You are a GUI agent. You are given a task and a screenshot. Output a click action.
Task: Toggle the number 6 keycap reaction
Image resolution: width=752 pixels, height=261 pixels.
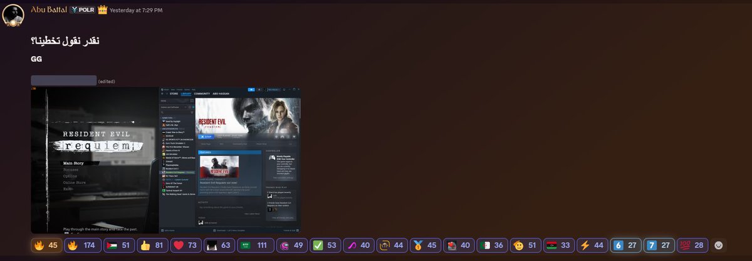[x=626, y=245]
